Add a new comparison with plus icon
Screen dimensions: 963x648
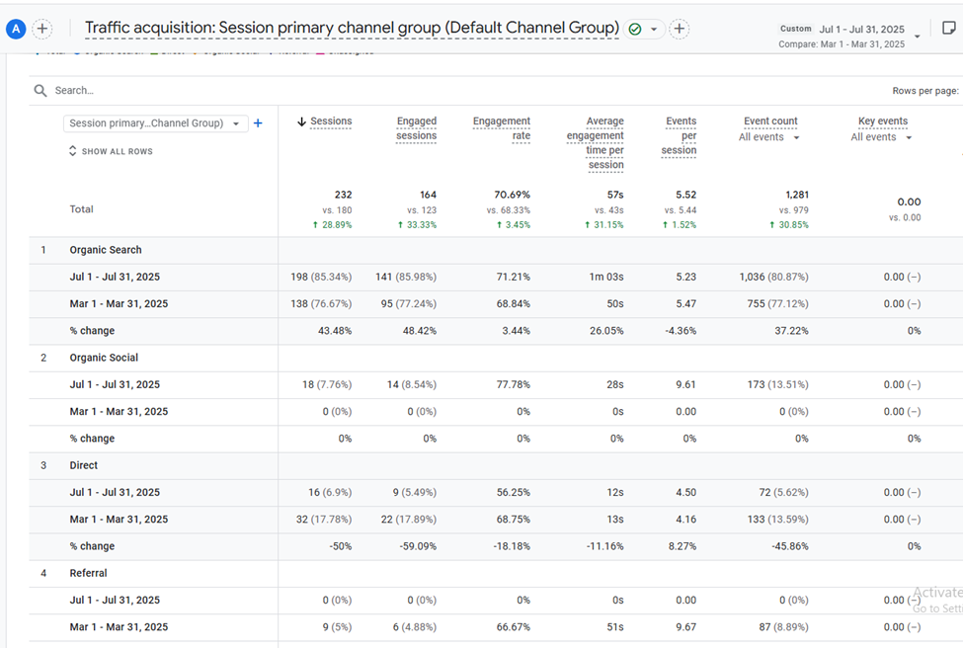pos(42,29)
